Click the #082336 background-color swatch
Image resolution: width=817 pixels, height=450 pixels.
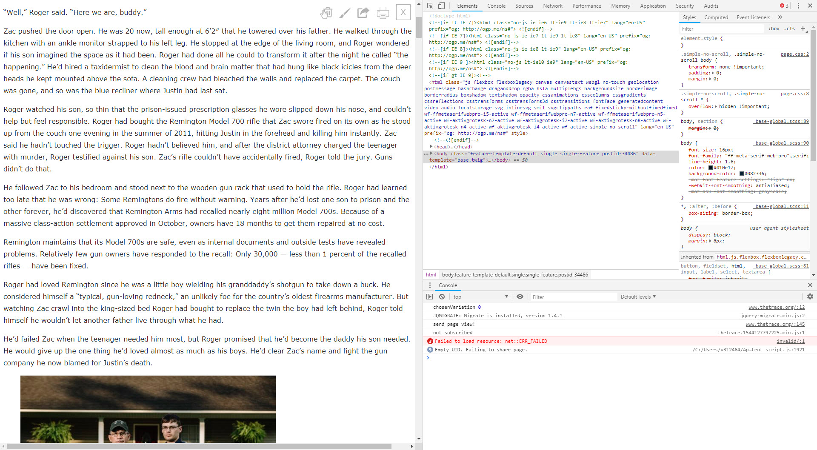[x=742, y=174]
